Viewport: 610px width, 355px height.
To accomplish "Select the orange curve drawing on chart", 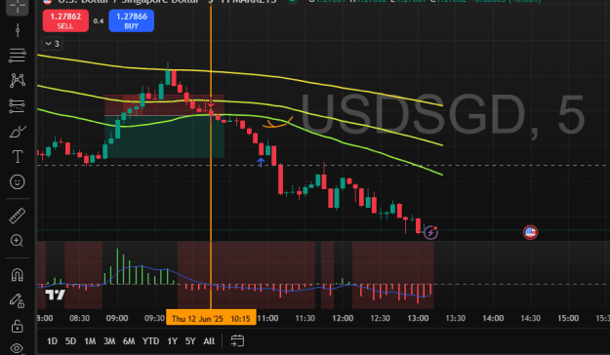I will 278,123.
